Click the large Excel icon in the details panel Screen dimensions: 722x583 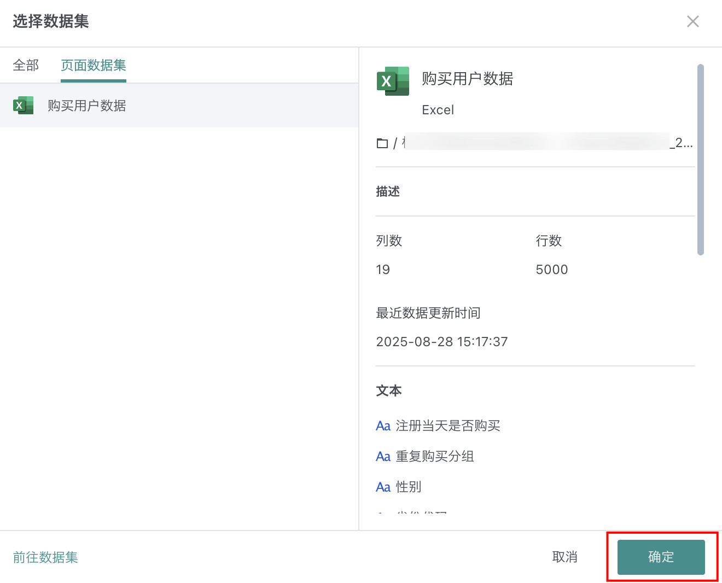tap(393, 81)
